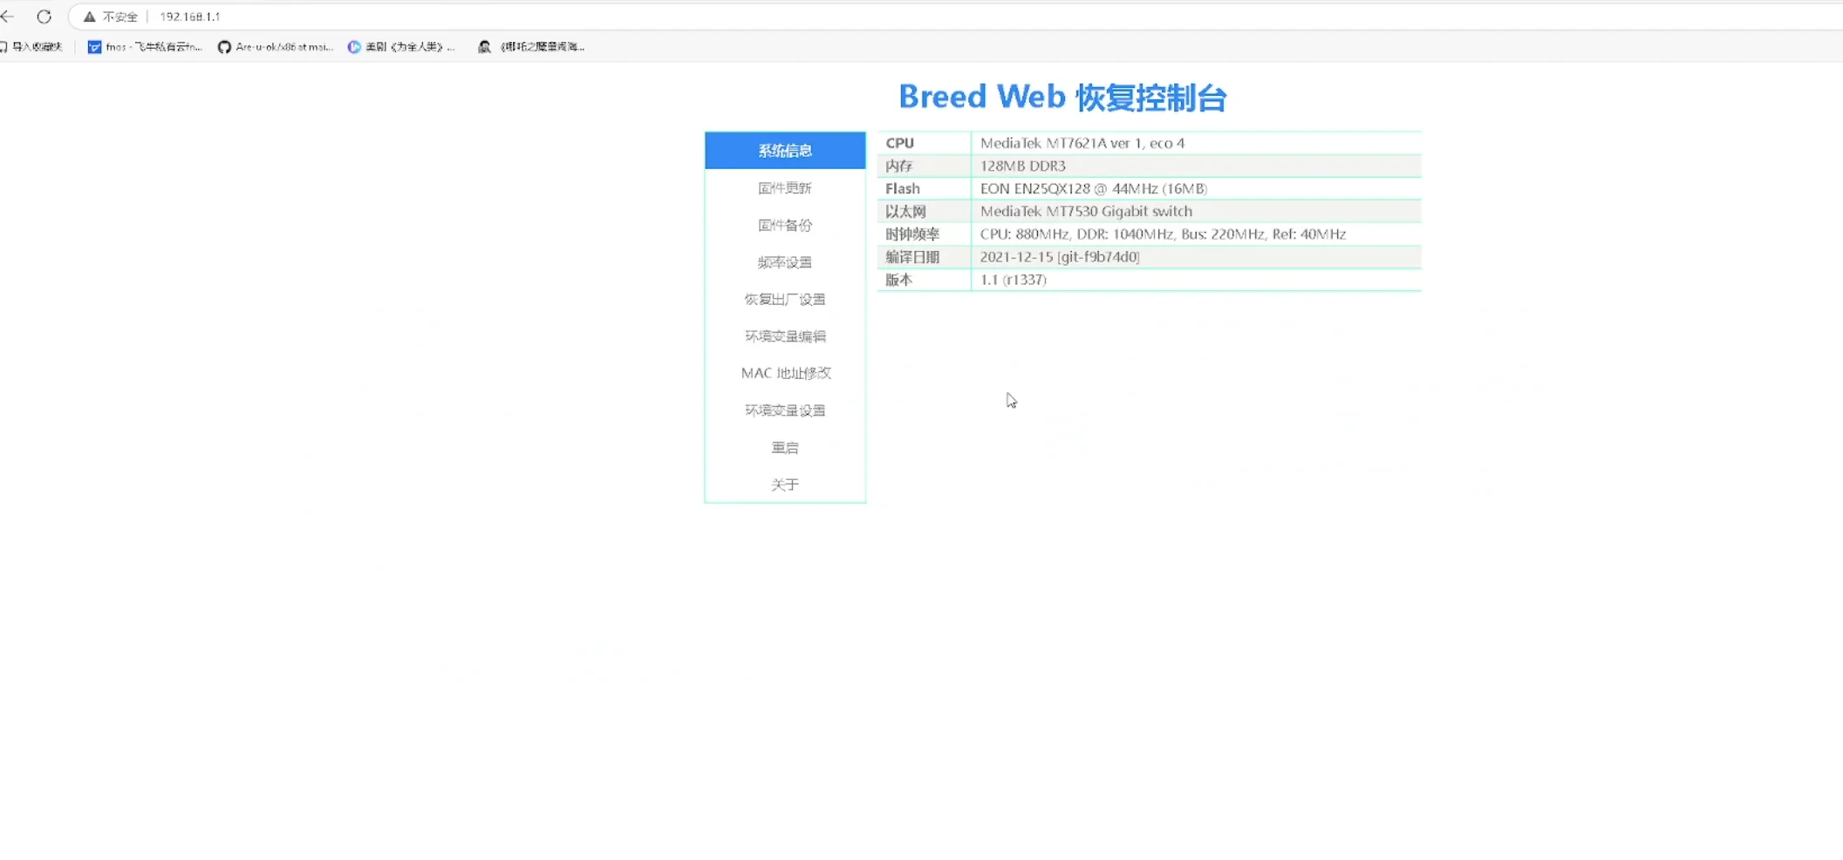Click the MediaTek MT7530 Gigabit switch value
The height and width of the screenshot is (860, 1843).
(x=1086, y=211)
